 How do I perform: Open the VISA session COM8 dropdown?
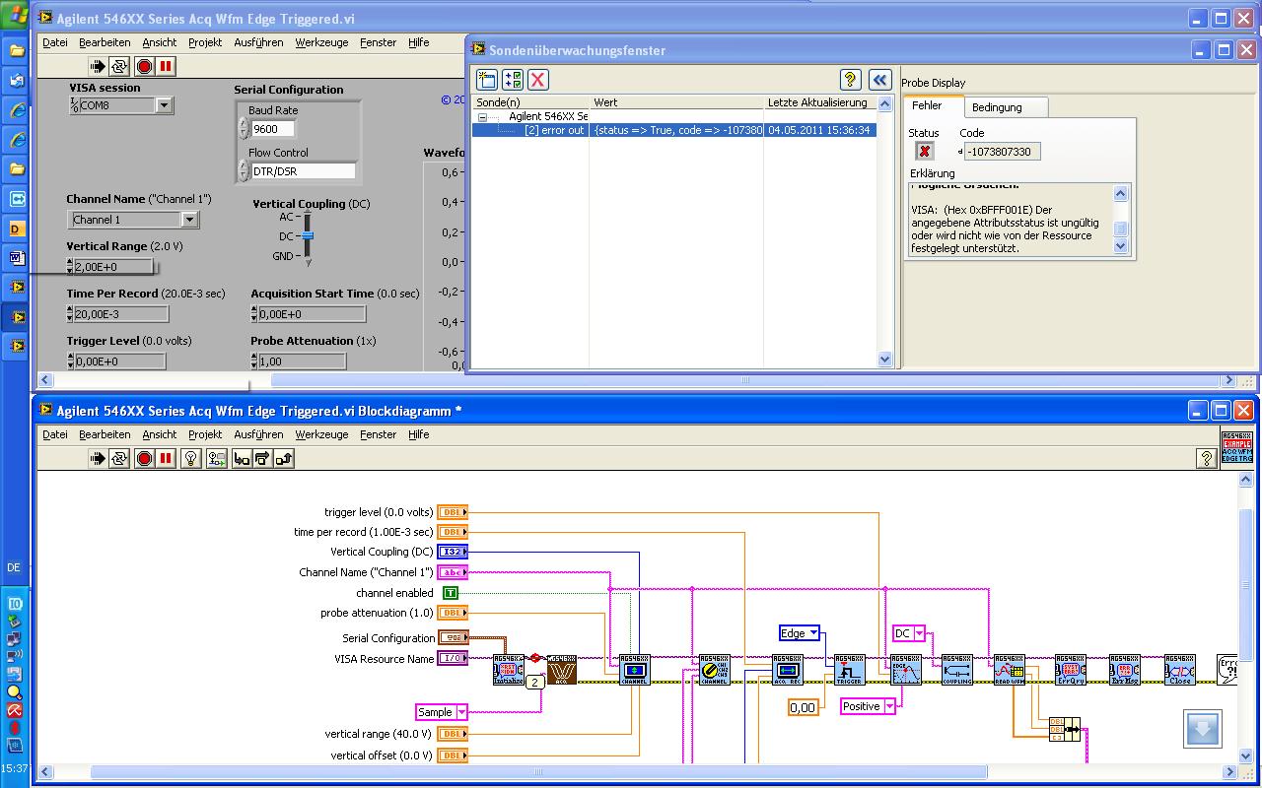coord(164,105)
